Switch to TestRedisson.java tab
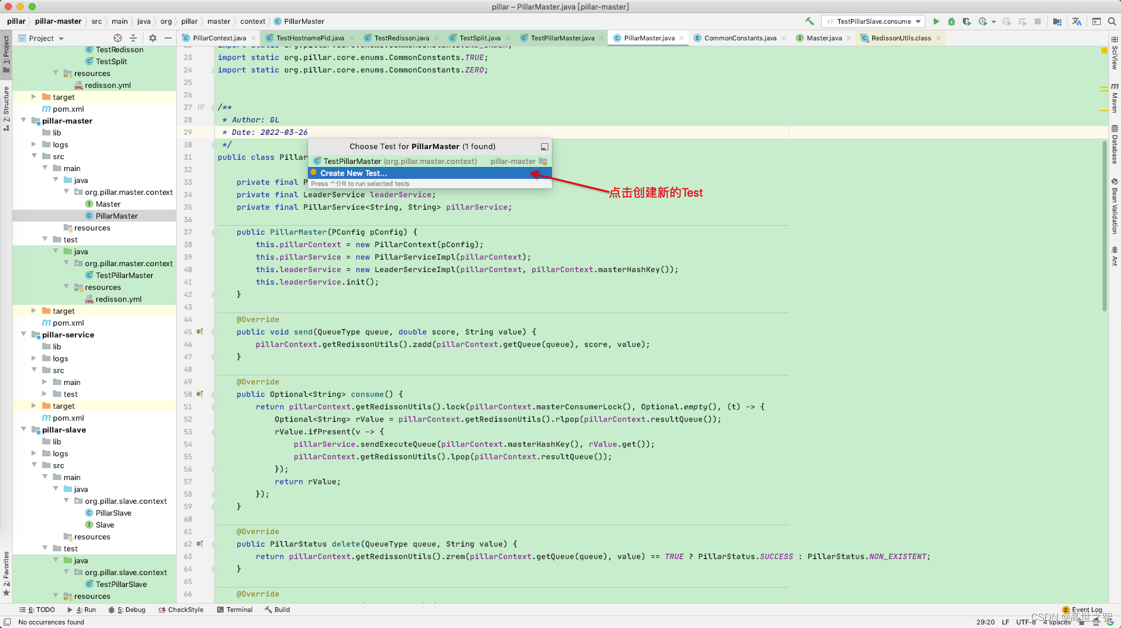 pyautogui.click(x=401, y=38)
